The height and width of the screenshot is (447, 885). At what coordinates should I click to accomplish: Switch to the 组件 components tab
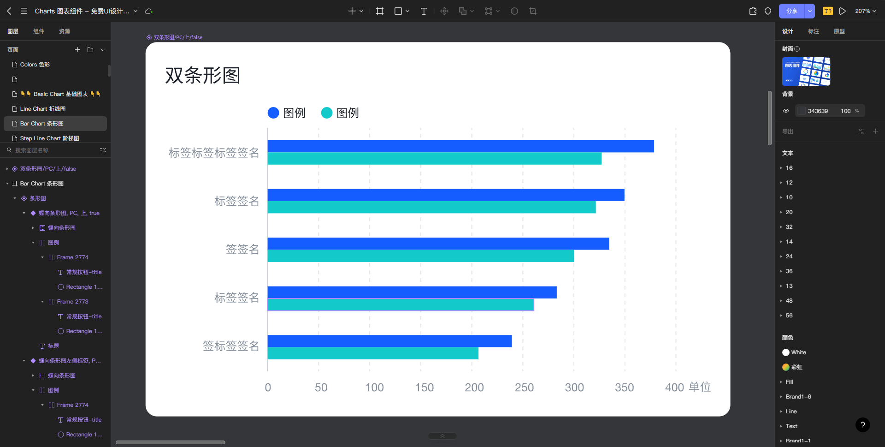(39, 31)
